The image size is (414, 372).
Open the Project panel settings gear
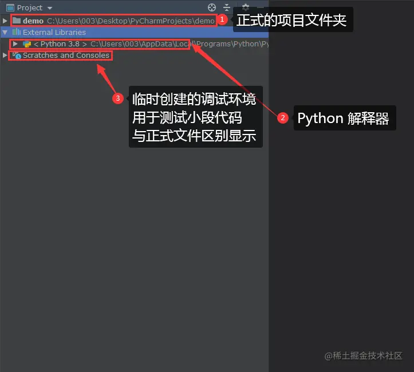pos(246,7)
